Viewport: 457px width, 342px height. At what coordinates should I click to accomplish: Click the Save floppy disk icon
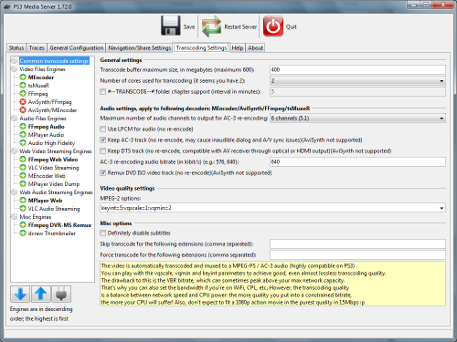[x=171, y=26]
